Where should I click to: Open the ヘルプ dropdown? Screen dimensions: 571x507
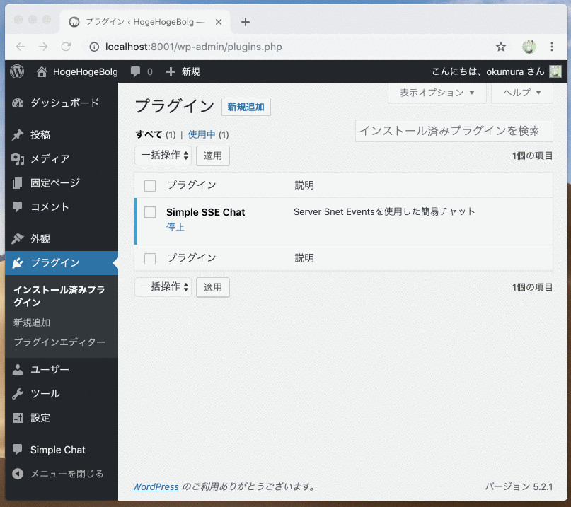[521, 92]
